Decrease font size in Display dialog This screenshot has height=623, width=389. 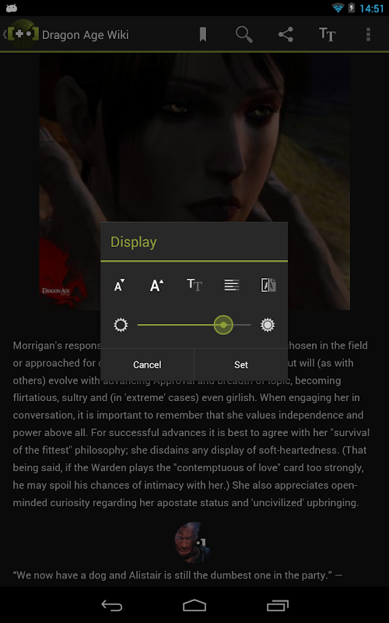[x=119, y=285]
